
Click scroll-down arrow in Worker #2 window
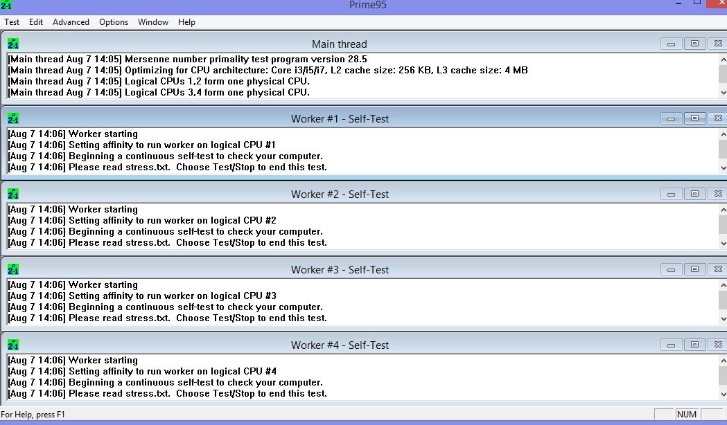[x=723, y=243]
